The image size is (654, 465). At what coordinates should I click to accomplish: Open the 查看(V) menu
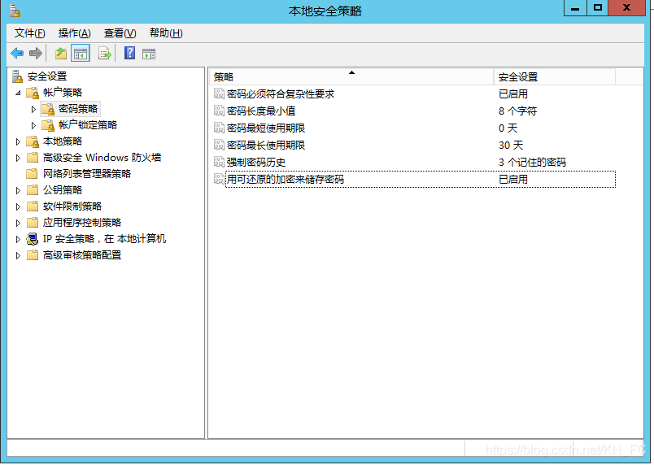120,33
